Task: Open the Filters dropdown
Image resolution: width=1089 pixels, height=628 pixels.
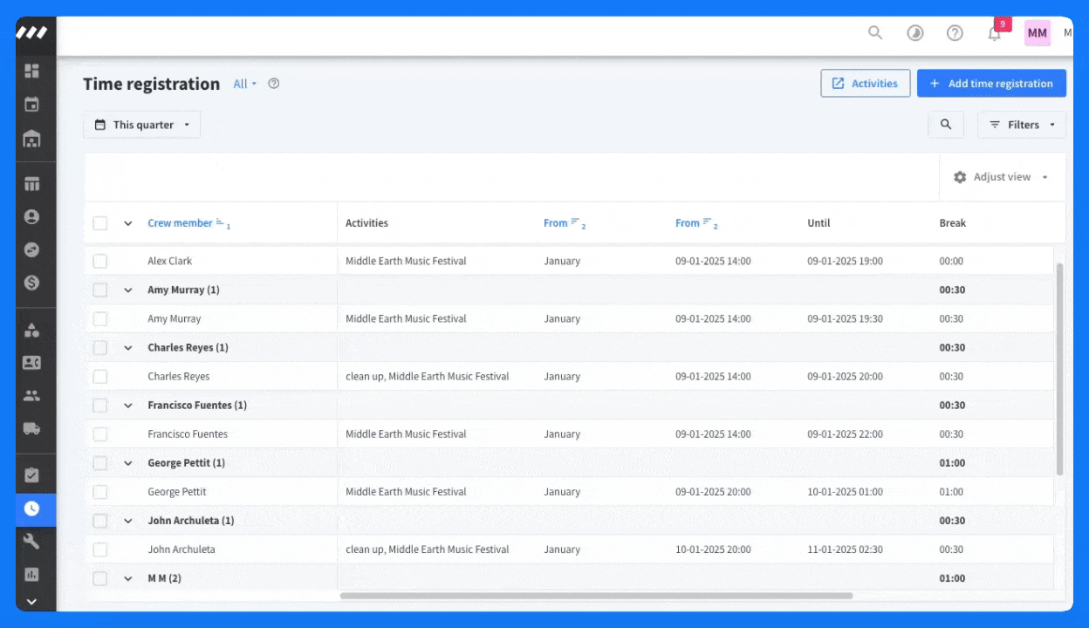Action: coord(1022,125)
